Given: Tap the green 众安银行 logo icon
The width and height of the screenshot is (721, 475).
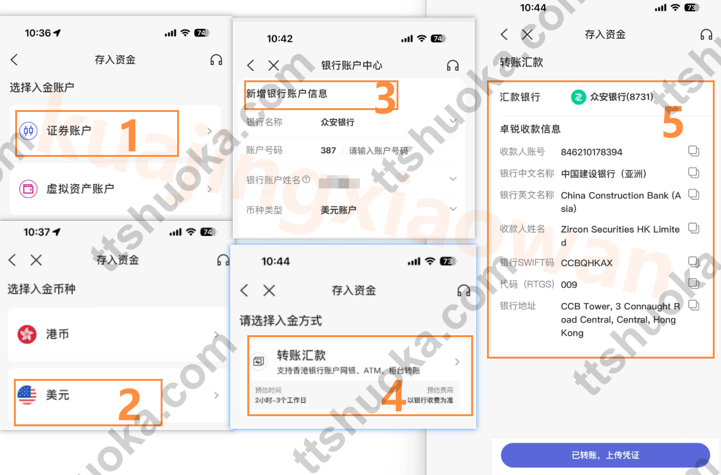Looking at the screenshot, I should pyautogui.click(x=579, y=97).
